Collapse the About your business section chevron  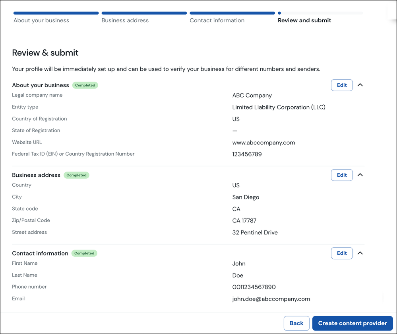[360, 85]
